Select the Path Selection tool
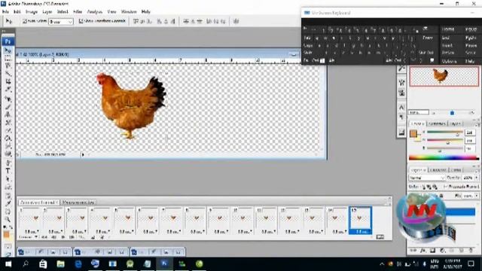This screenshot has height=271, width=482. (8, 179)
